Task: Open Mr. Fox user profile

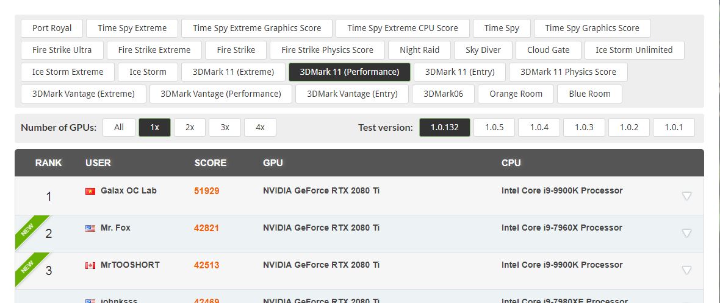Action: 115,228
